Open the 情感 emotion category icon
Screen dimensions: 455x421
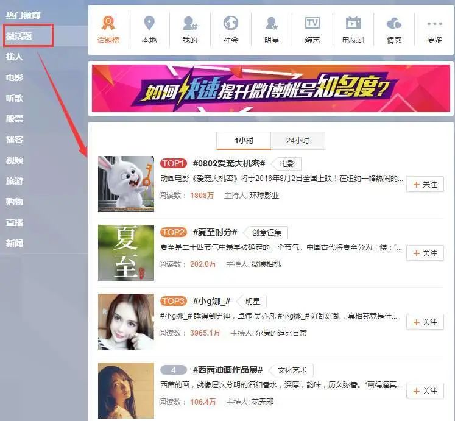(x=394, y=24)
